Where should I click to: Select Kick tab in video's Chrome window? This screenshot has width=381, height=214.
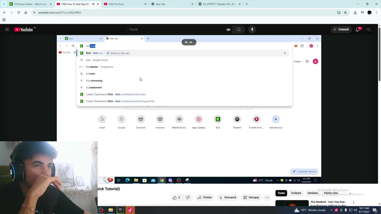83,38
